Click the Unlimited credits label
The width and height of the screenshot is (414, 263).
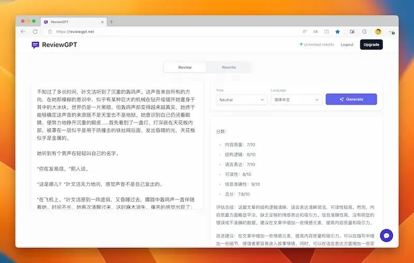(x=319, y=45)
